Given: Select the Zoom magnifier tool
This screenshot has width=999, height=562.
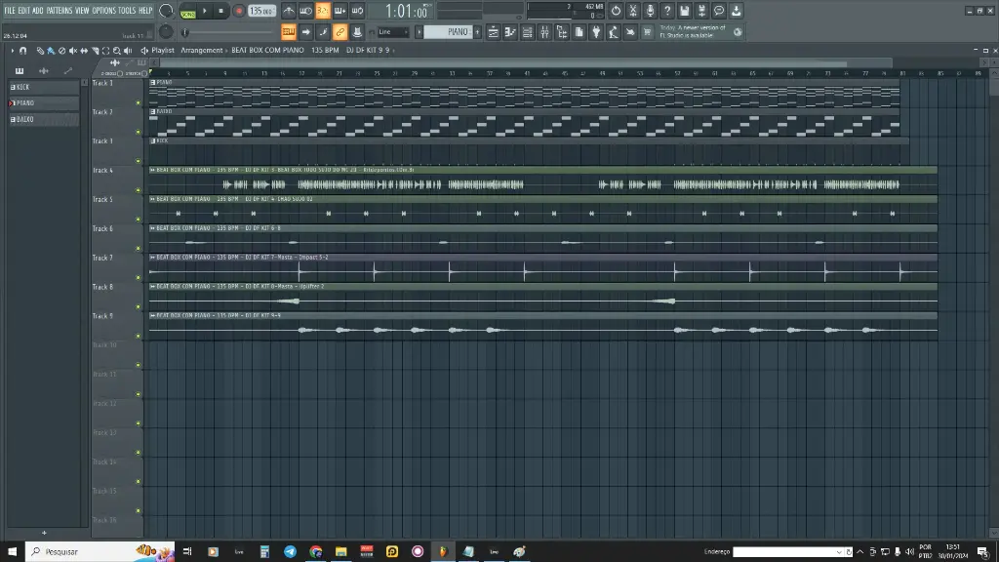Looking at the screenshot, I should 117,51.
